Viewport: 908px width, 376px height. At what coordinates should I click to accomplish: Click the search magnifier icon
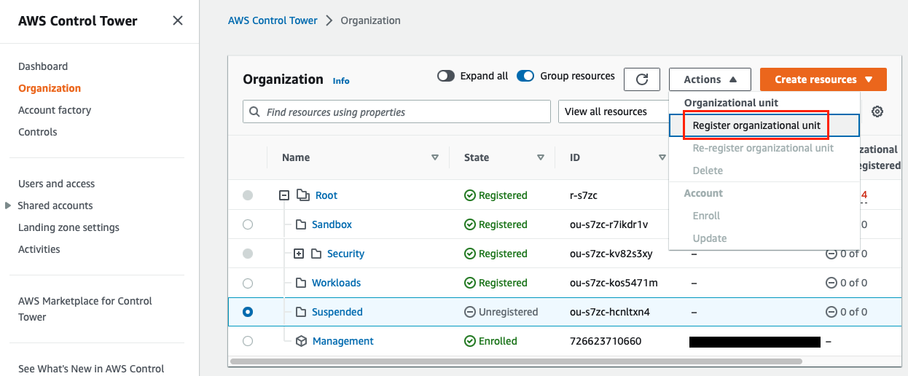(254, 112)
